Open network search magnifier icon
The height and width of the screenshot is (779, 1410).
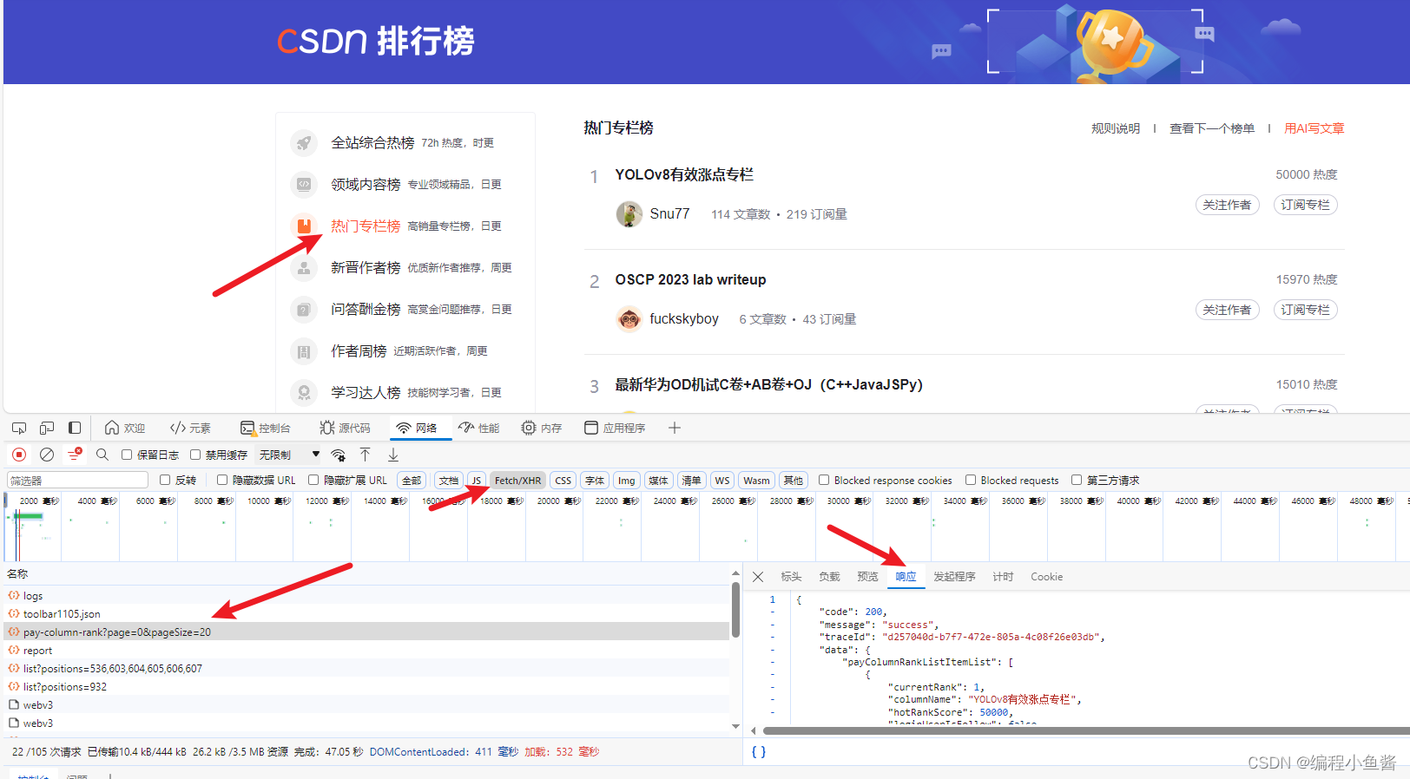tap(102, 455)
